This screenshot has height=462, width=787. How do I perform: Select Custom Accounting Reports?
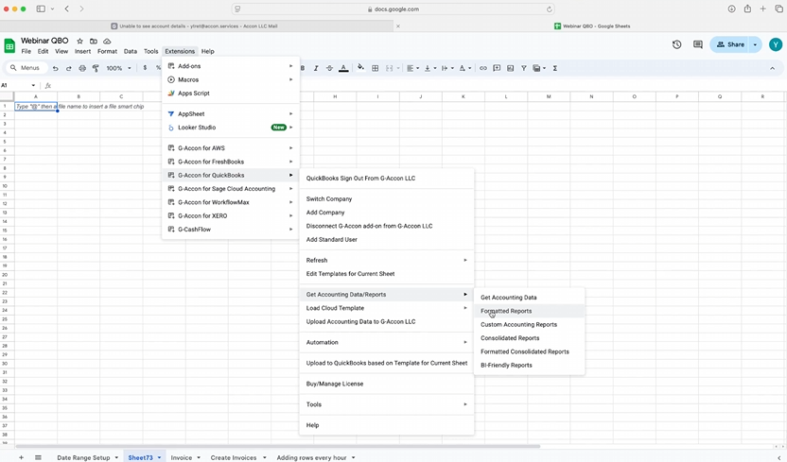click(x=529, y=325)
